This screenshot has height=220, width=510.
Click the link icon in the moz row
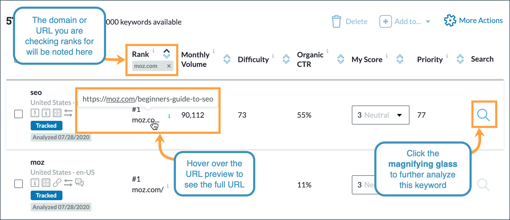coord(57,183)
